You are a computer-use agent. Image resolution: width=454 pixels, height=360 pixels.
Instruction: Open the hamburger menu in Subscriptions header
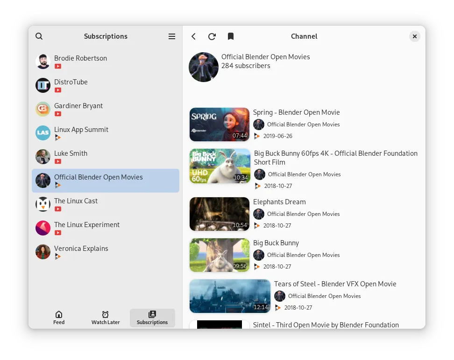(172, 36)
